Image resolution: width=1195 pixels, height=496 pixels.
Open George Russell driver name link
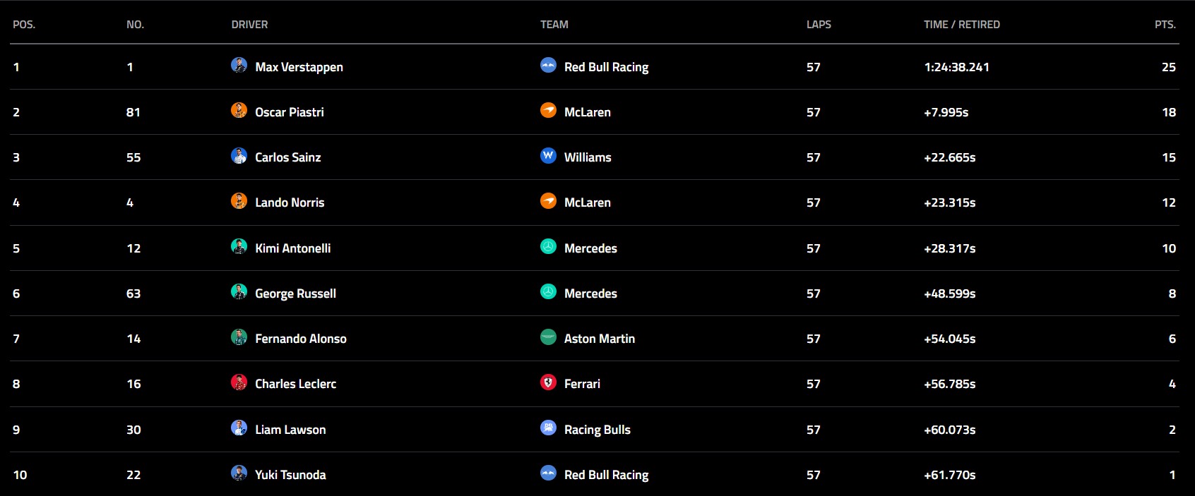[295, 294]
